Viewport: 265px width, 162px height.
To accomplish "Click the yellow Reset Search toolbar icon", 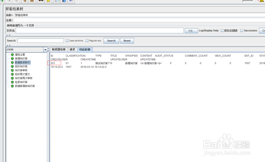I will pyautogui.click(x=48, y=1).
